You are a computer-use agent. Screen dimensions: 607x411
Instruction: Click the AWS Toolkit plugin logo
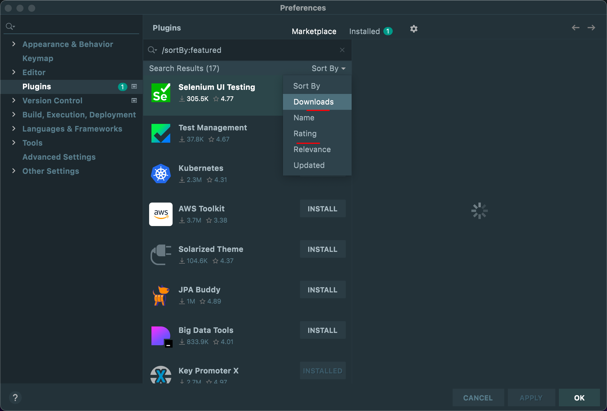point(161,214)
